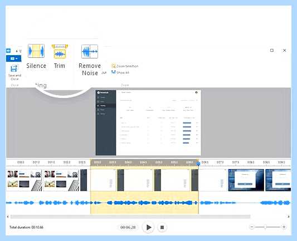Click the scroll left arrow of timeline

(x=8, y=217)
